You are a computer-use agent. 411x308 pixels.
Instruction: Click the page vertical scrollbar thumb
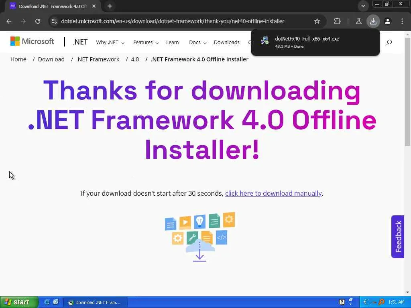click(407, 92)
